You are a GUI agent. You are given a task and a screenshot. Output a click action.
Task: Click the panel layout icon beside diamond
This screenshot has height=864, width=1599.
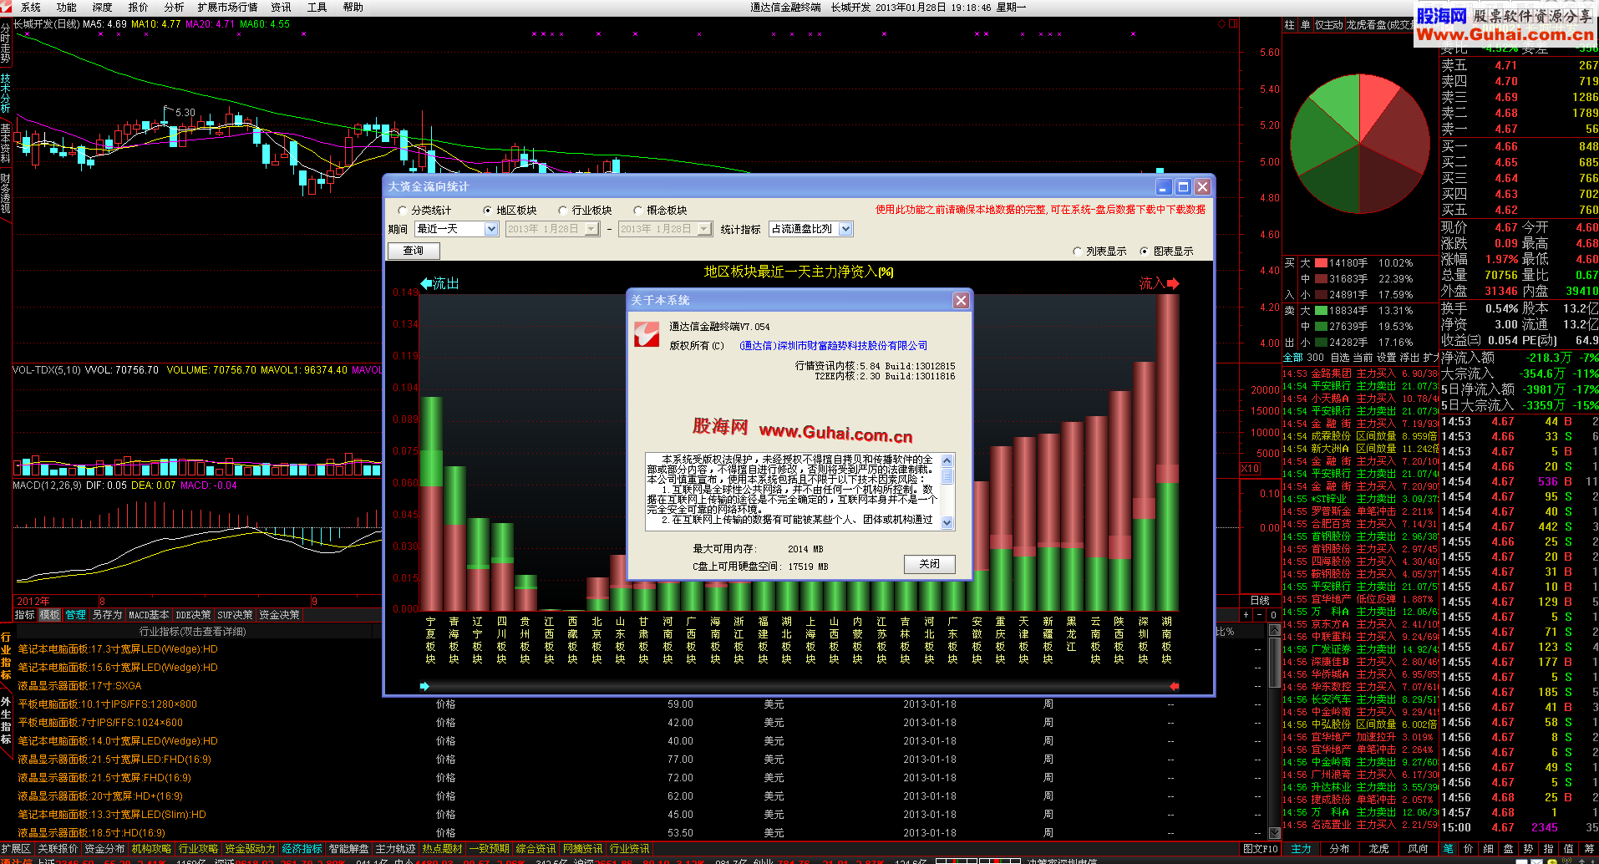coord(1233,23)
